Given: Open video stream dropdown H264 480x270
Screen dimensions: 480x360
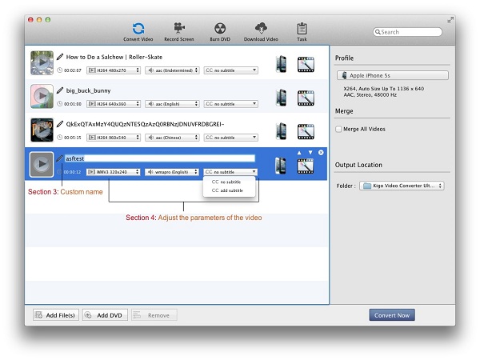Looking at the screenshot, I should click(x=114, y=70).
